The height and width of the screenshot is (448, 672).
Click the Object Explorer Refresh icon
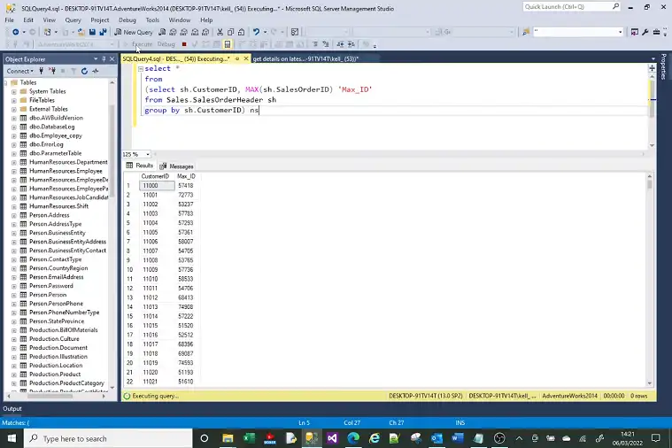84,71
